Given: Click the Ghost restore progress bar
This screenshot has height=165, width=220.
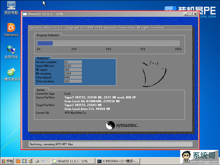Looking at the screenshot, I should [x=108, y=43].
